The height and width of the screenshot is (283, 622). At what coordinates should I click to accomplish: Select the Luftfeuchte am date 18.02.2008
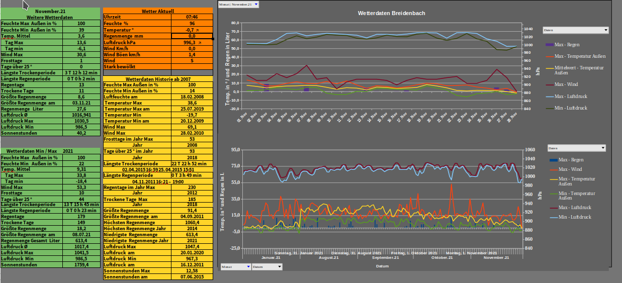point(192,97)
